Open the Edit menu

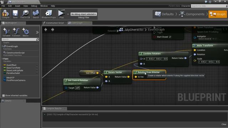[x=10, y=6]
